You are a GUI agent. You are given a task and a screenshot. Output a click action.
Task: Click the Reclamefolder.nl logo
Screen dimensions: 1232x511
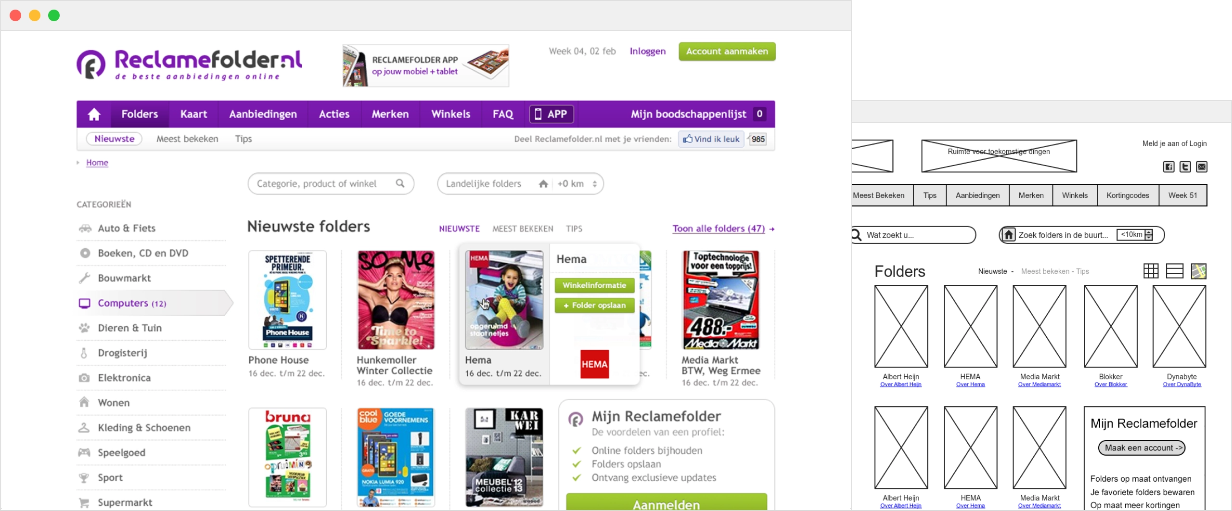click(x=189, y=64)
